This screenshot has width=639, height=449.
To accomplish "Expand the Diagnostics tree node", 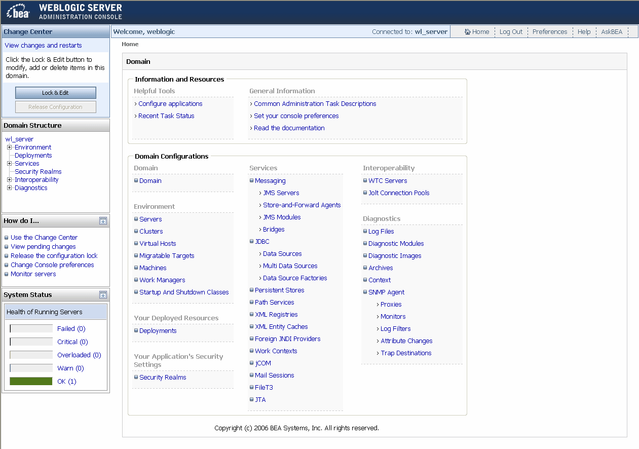I will tap(9, 188).
